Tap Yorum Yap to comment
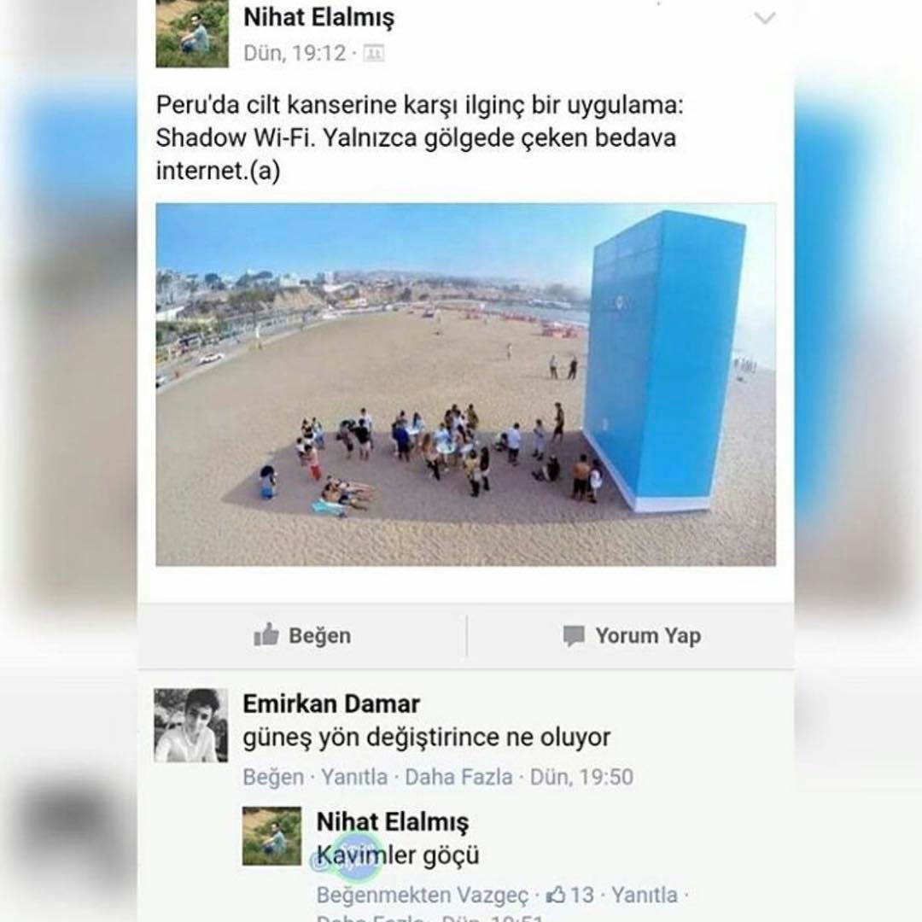Viewport: 922px width, 922px height. pos(632,636)
